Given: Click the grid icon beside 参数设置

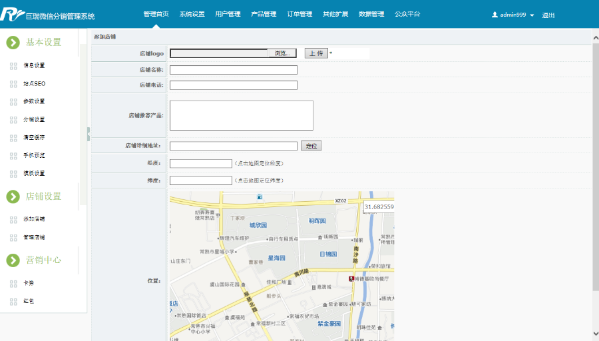Looking at the screenshot, I should [13, 102].
